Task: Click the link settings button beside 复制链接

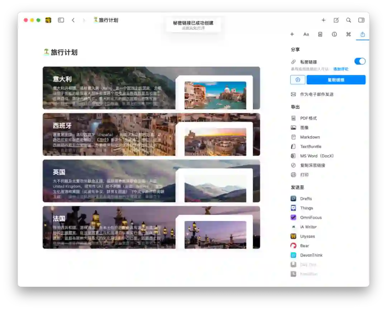Action: coord(297,80)
